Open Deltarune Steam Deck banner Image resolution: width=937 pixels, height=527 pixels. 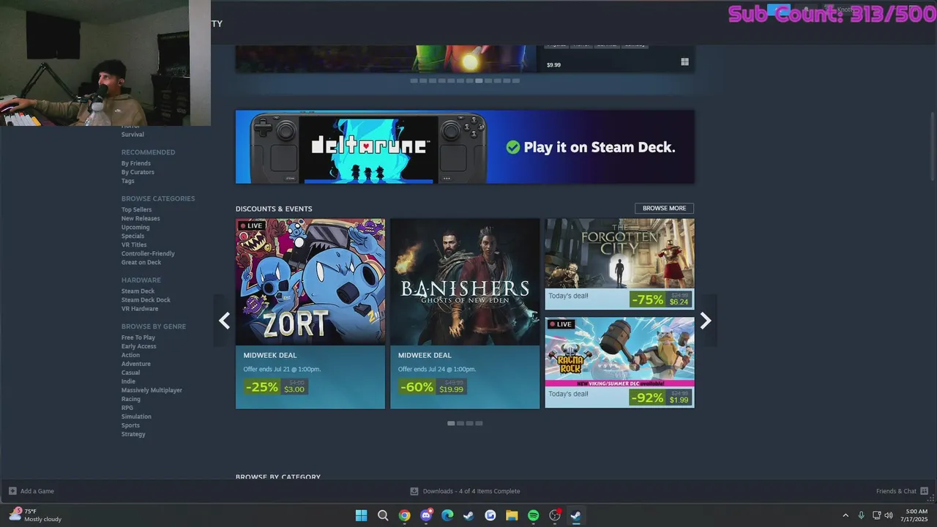pos(465,147)
